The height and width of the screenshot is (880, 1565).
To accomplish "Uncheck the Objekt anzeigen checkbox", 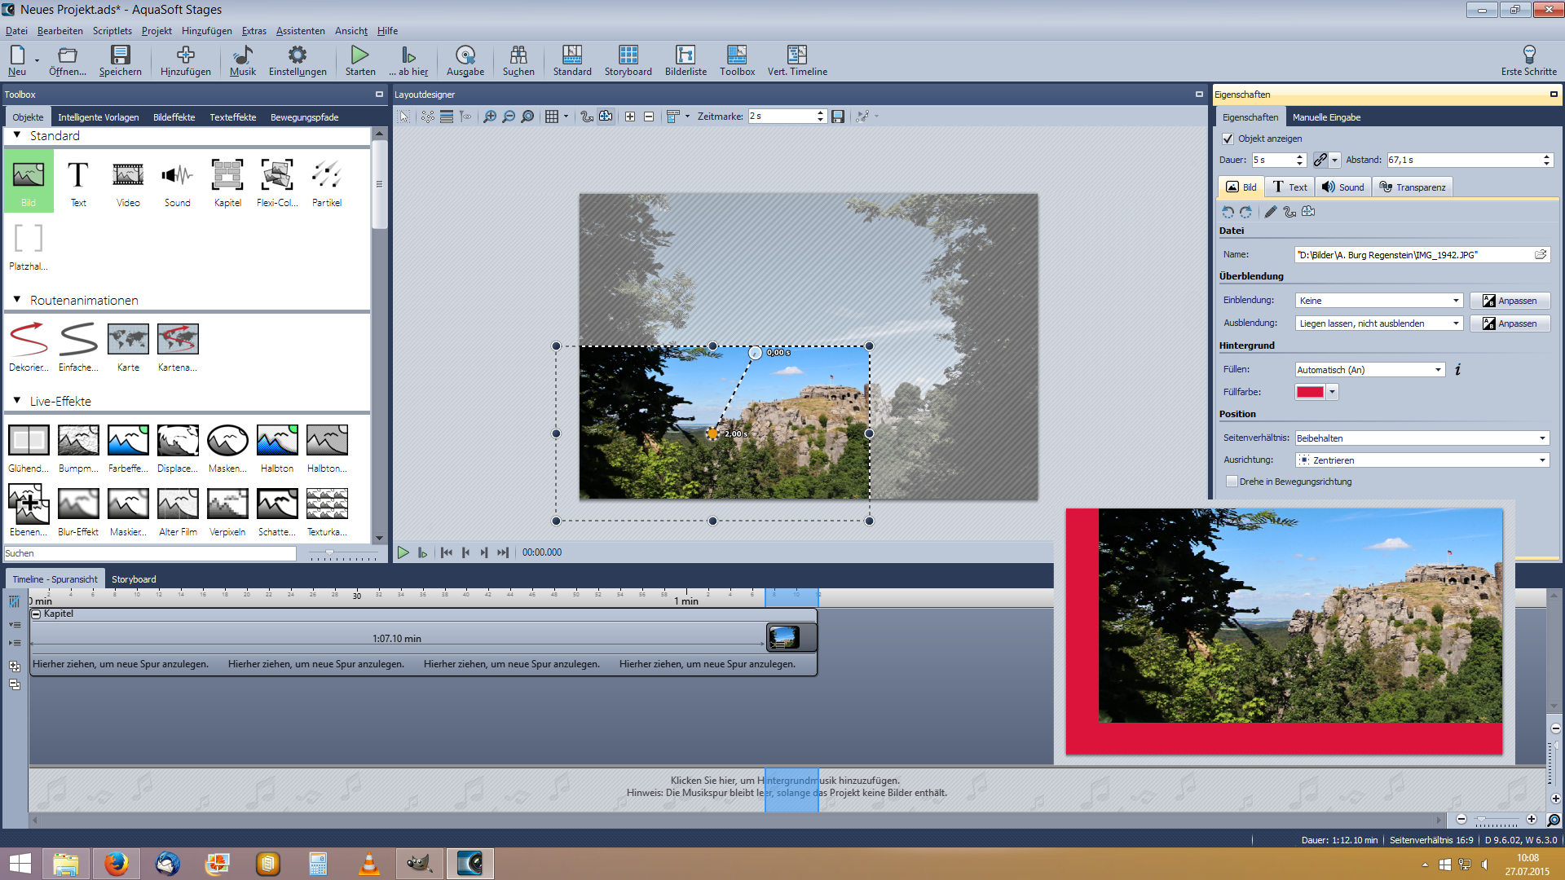I will point(1228,139).
